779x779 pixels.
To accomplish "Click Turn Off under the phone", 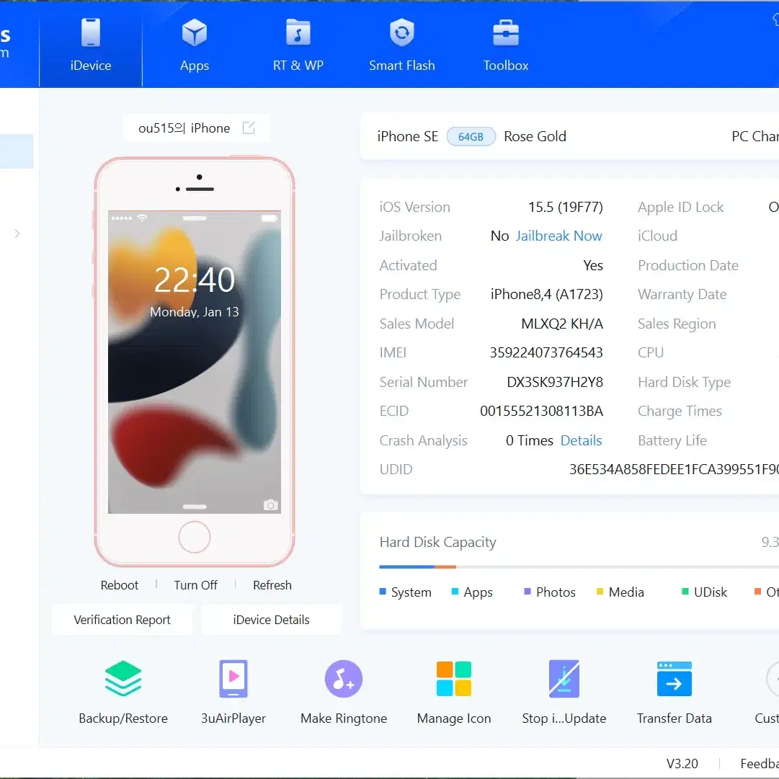I will [x=196, y=585].
